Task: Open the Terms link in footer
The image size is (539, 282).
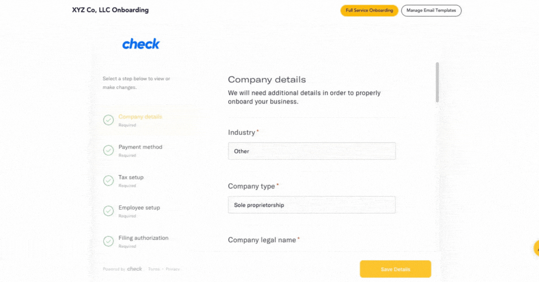Action: coord(154,269)
